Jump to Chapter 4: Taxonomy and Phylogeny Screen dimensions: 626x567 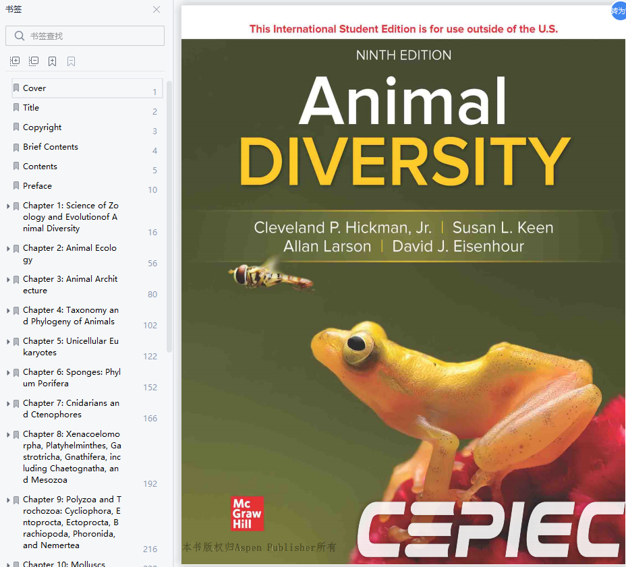[x=71, y=316]
